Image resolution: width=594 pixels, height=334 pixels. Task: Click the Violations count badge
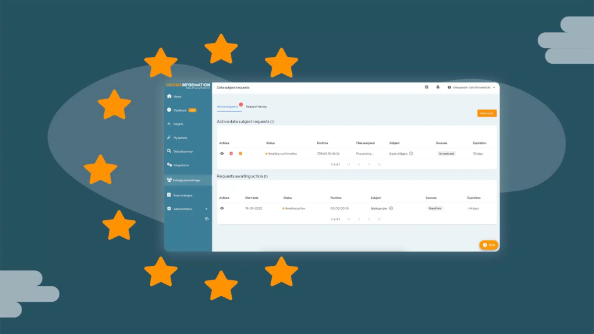point(193,110)
